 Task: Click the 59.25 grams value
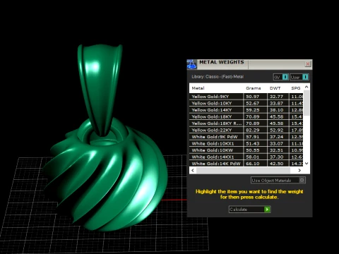point(253,110)
